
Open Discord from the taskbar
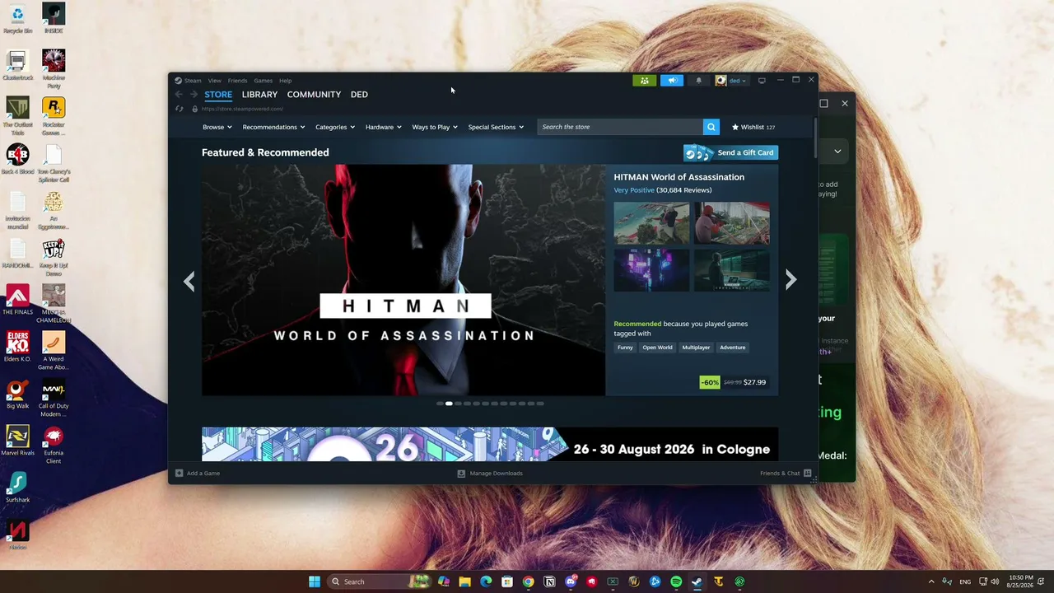point(571,581)
